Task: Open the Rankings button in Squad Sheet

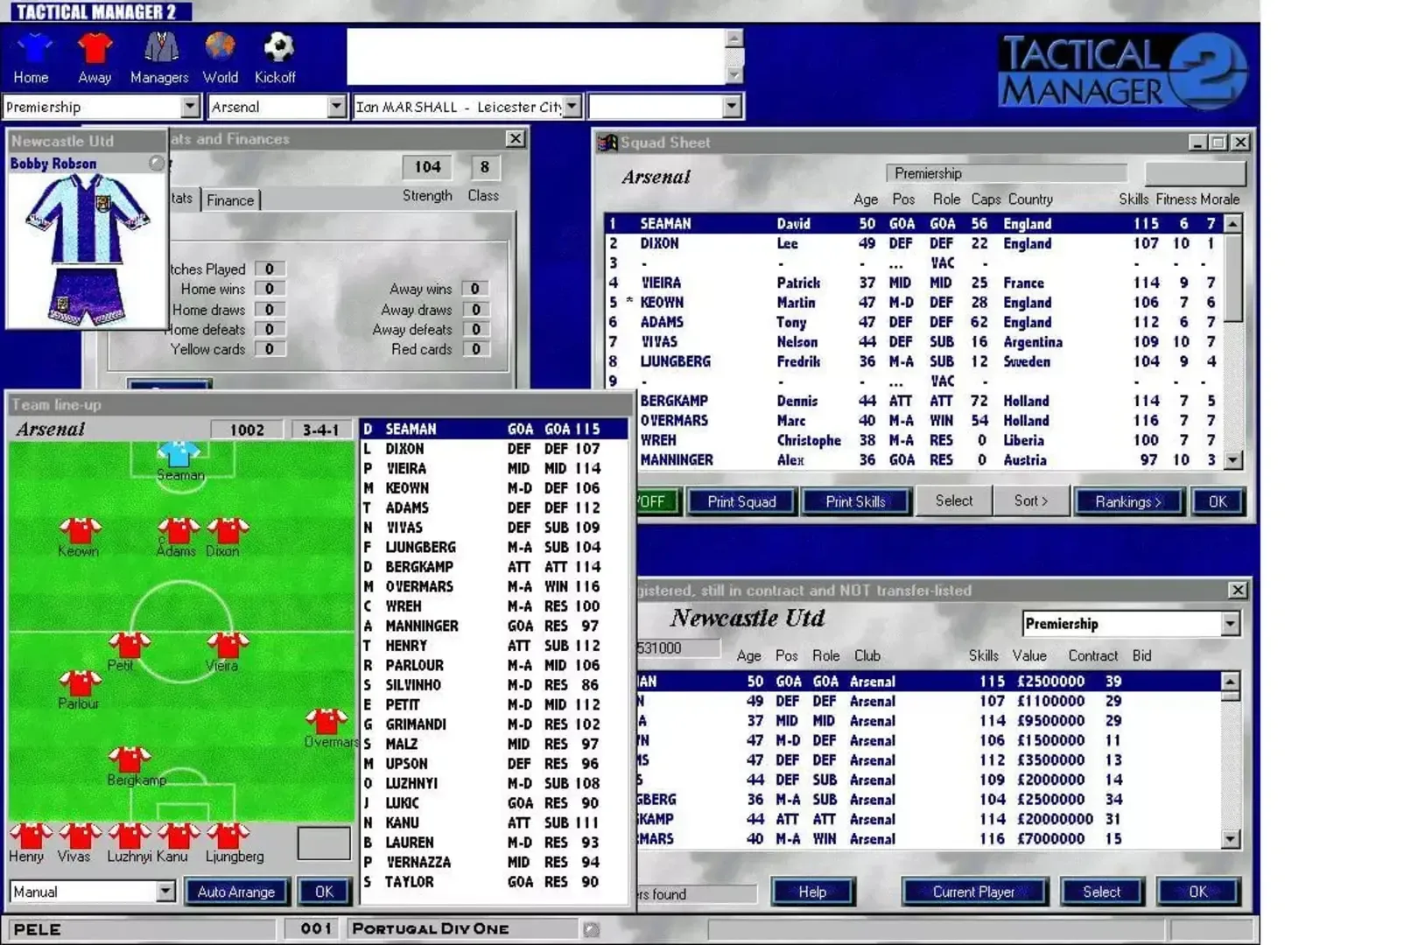Action: (x=1127, y=501)
